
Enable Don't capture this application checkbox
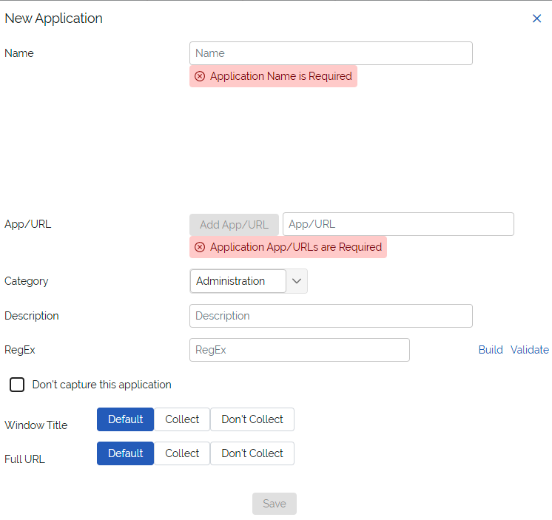click(x=17, y=385)
